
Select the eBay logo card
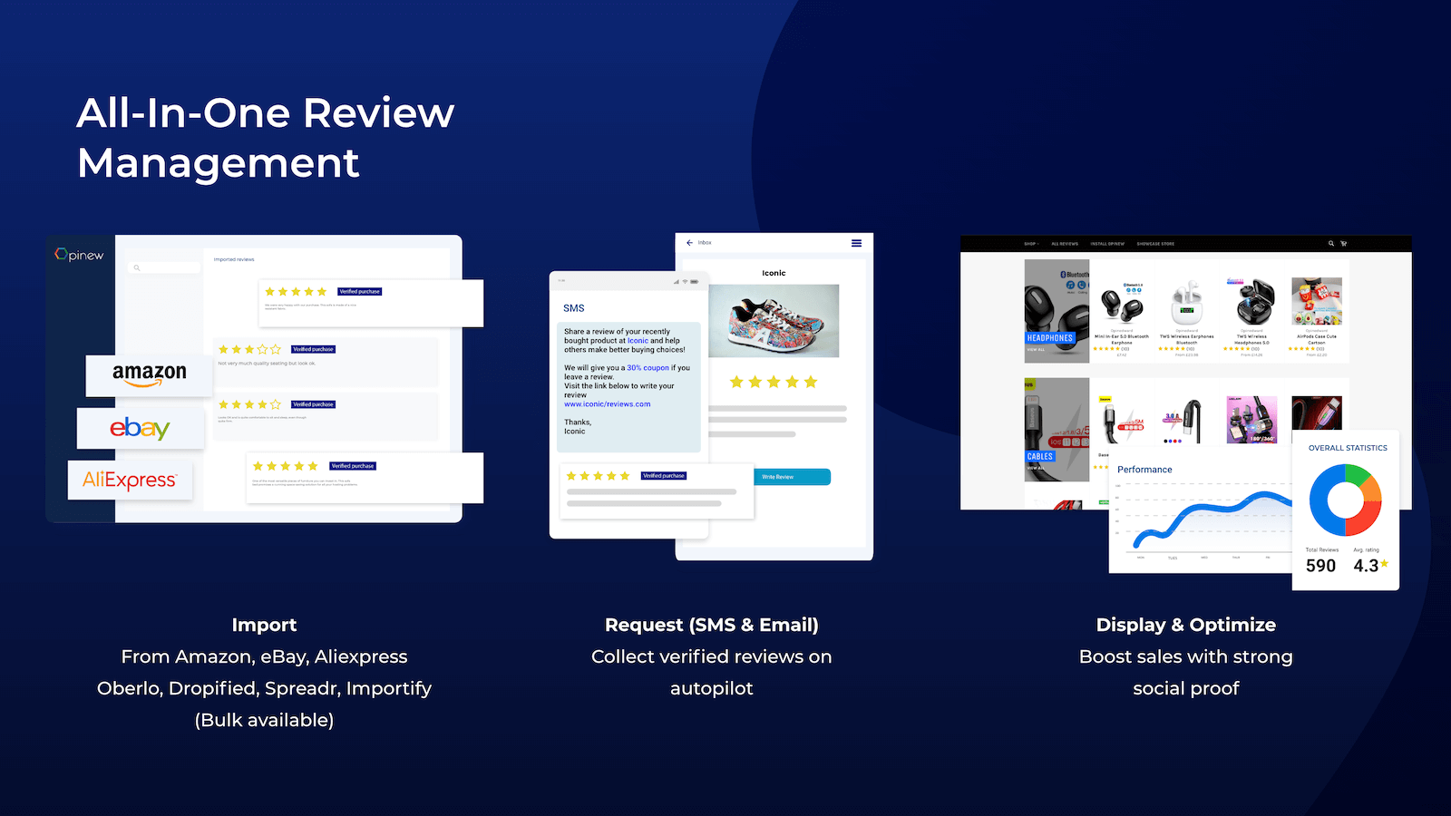[141, 428]
